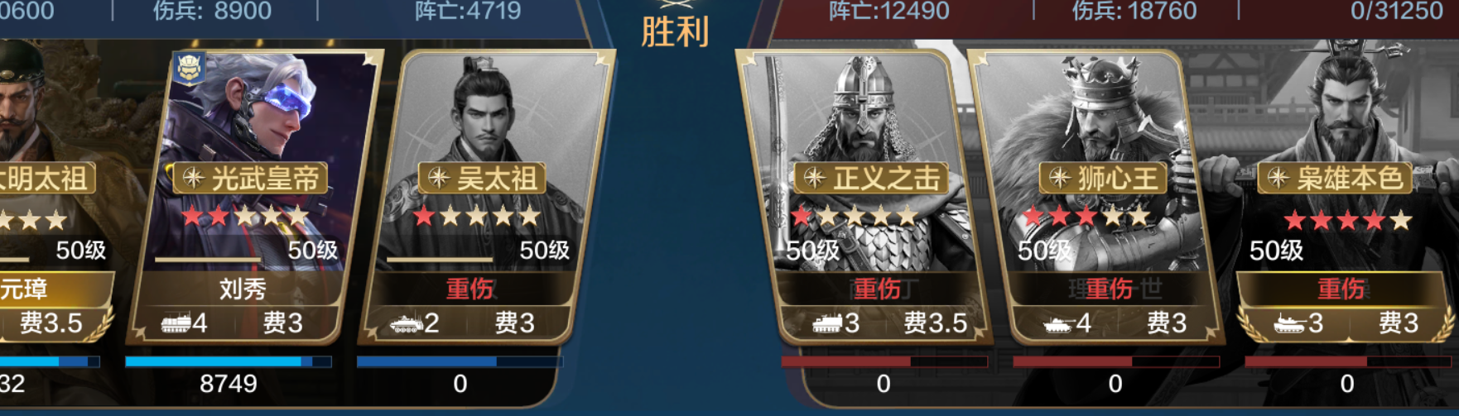The width and height of the screenshot is (1459, 416).
Task: Click the 胜利 victory banner
Action: [x=675, y=31]
